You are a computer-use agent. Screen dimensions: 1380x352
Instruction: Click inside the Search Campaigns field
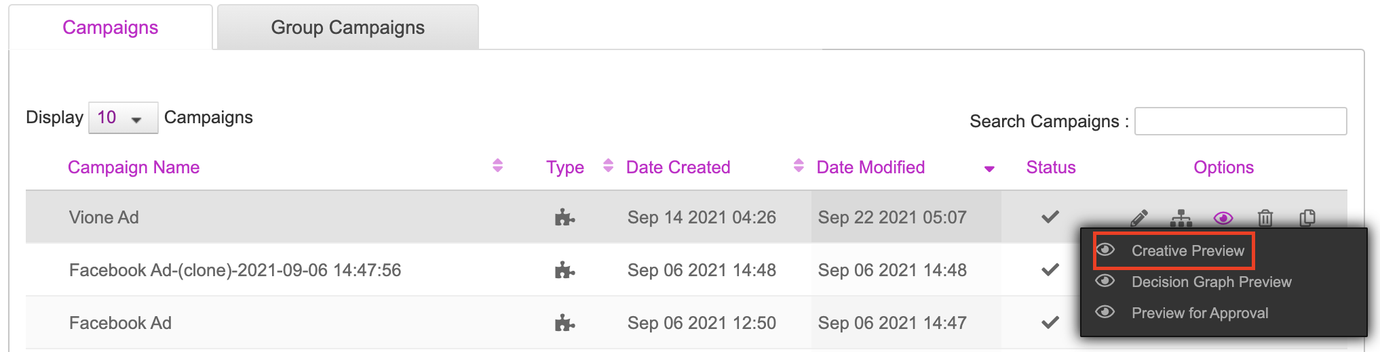point(1240,121)
